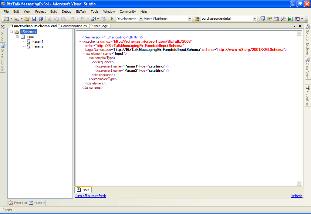Open the Window menu
The height and width of the screenshot is (214, 311).
(109, 12)
